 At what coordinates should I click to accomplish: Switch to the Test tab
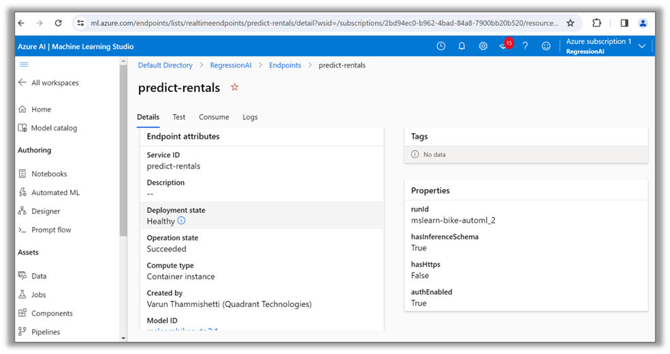pos(179,117)
